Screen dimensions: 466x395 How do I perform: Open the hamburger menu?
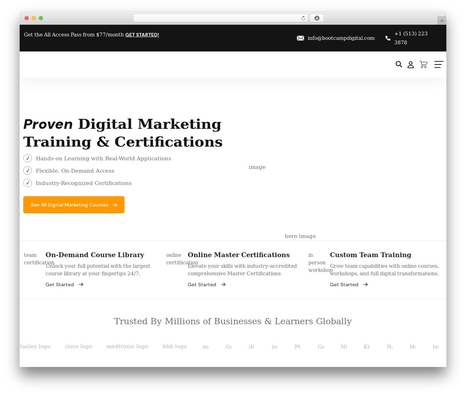click(439, 64)
